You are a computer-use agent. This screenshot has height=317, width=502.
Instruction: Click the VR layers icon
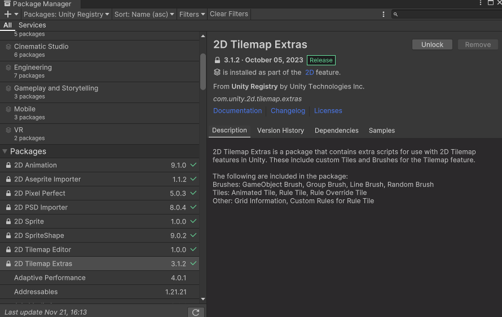pos(8,130)
